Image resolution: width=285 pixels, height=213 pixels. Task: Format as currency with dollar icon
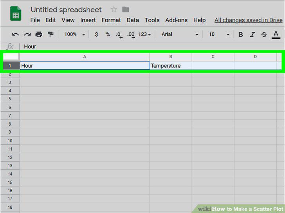coord(97,34)
